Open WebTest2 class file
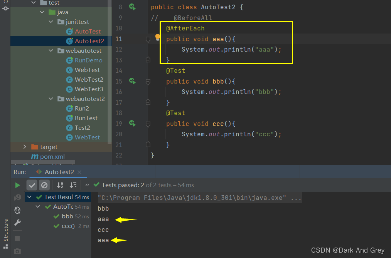This screenshot has width=391, height=258. 89,79
